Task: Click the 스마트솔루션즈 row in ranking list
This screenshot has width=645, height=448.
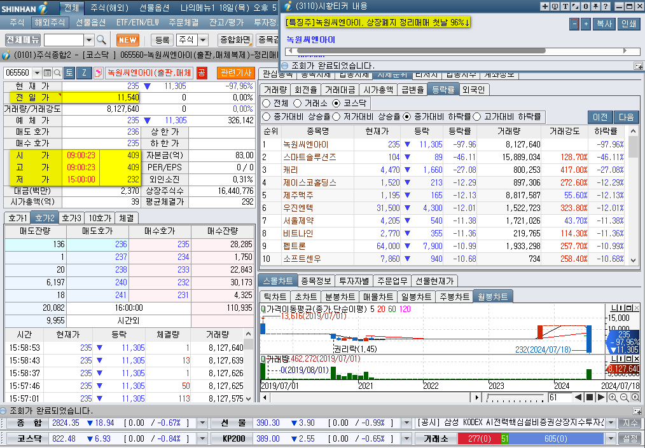Action: coord(443,157)
